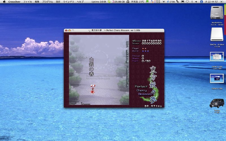Open the AirPort wireless status menu
226x141 pixels.
coord(187,2)
